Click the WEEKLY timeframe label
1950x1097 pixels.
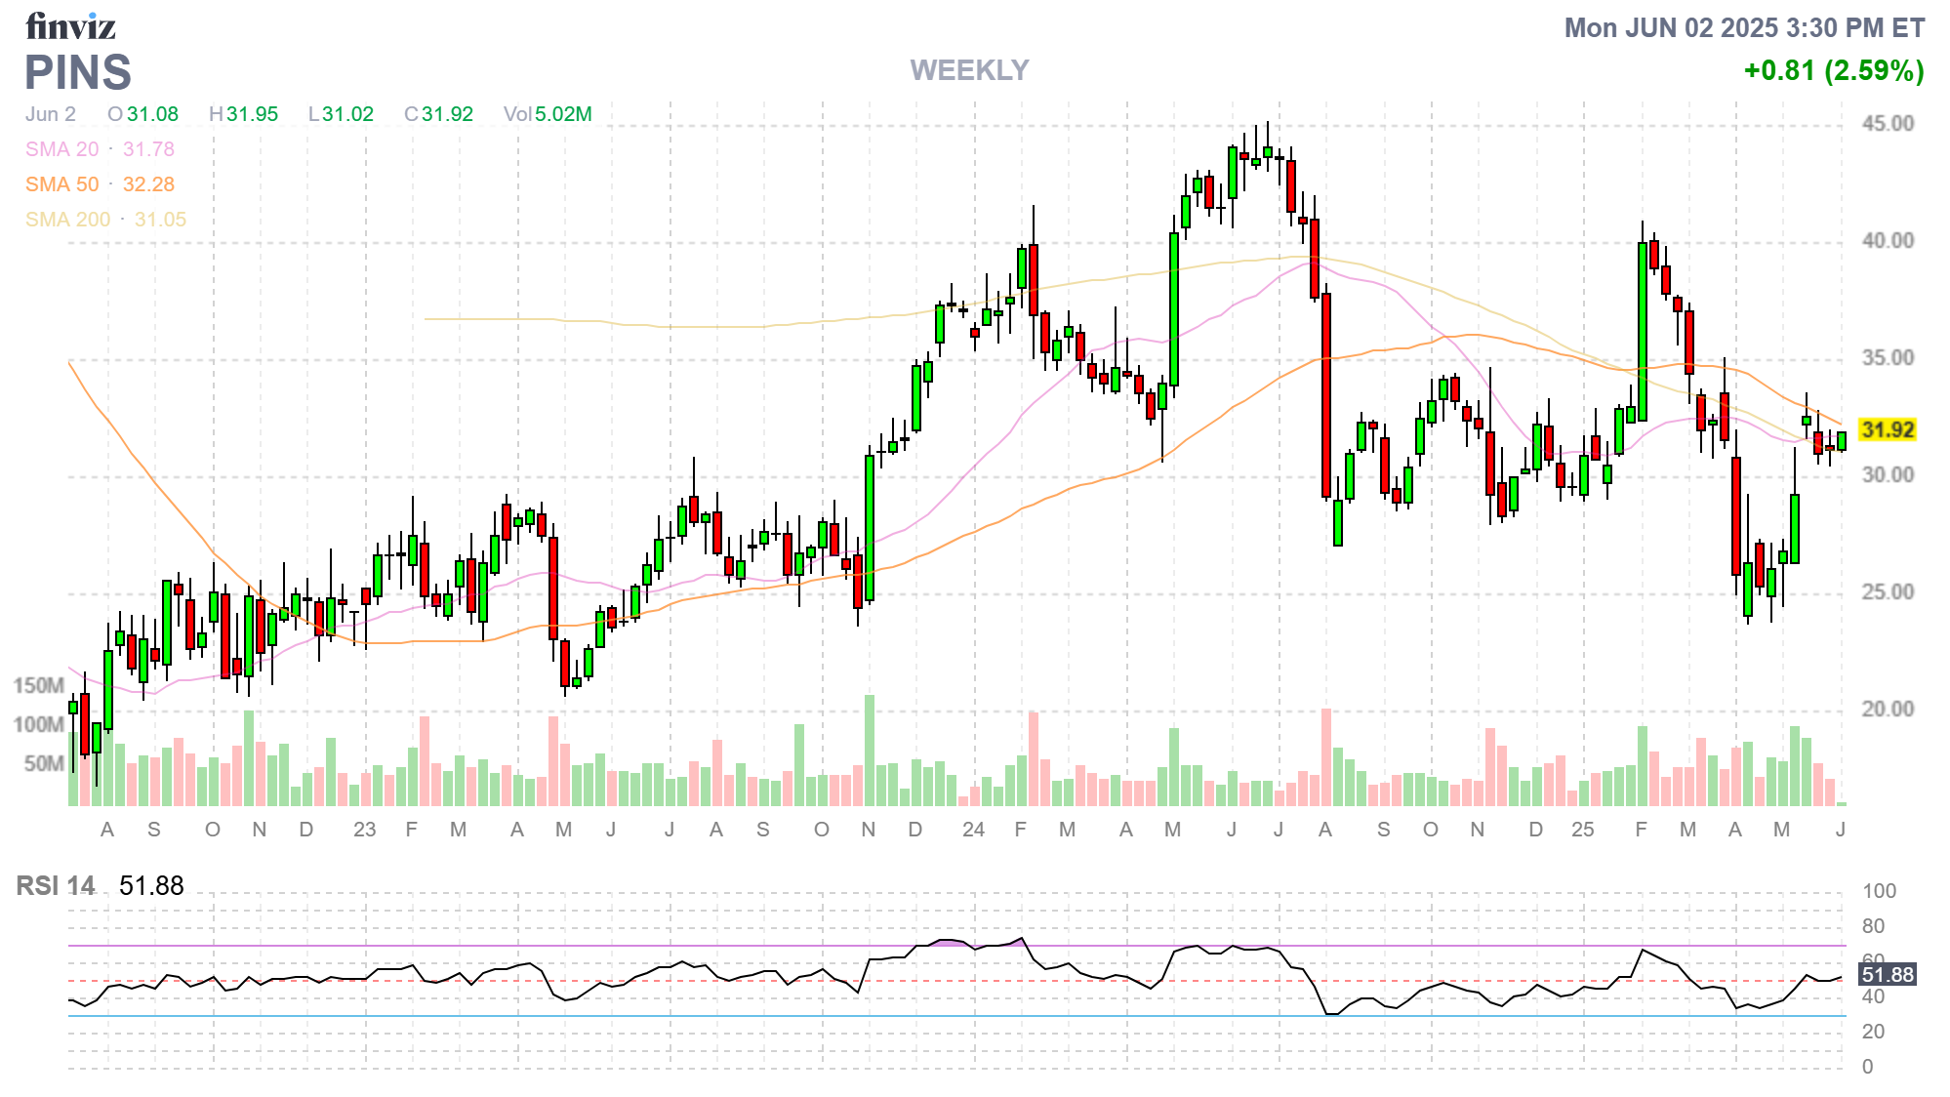click(x=969, y=70)
